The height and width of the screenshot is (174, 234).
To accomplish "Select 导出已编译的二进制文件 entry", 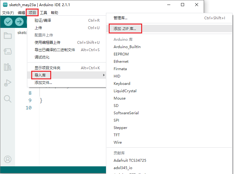I will click(x=67, y=50).
